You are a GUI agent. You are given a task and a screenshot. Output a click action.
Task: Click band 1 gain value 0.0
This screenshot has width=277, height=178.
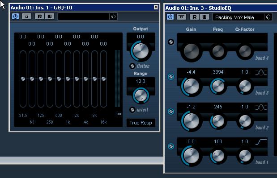[x=191, y=141]
